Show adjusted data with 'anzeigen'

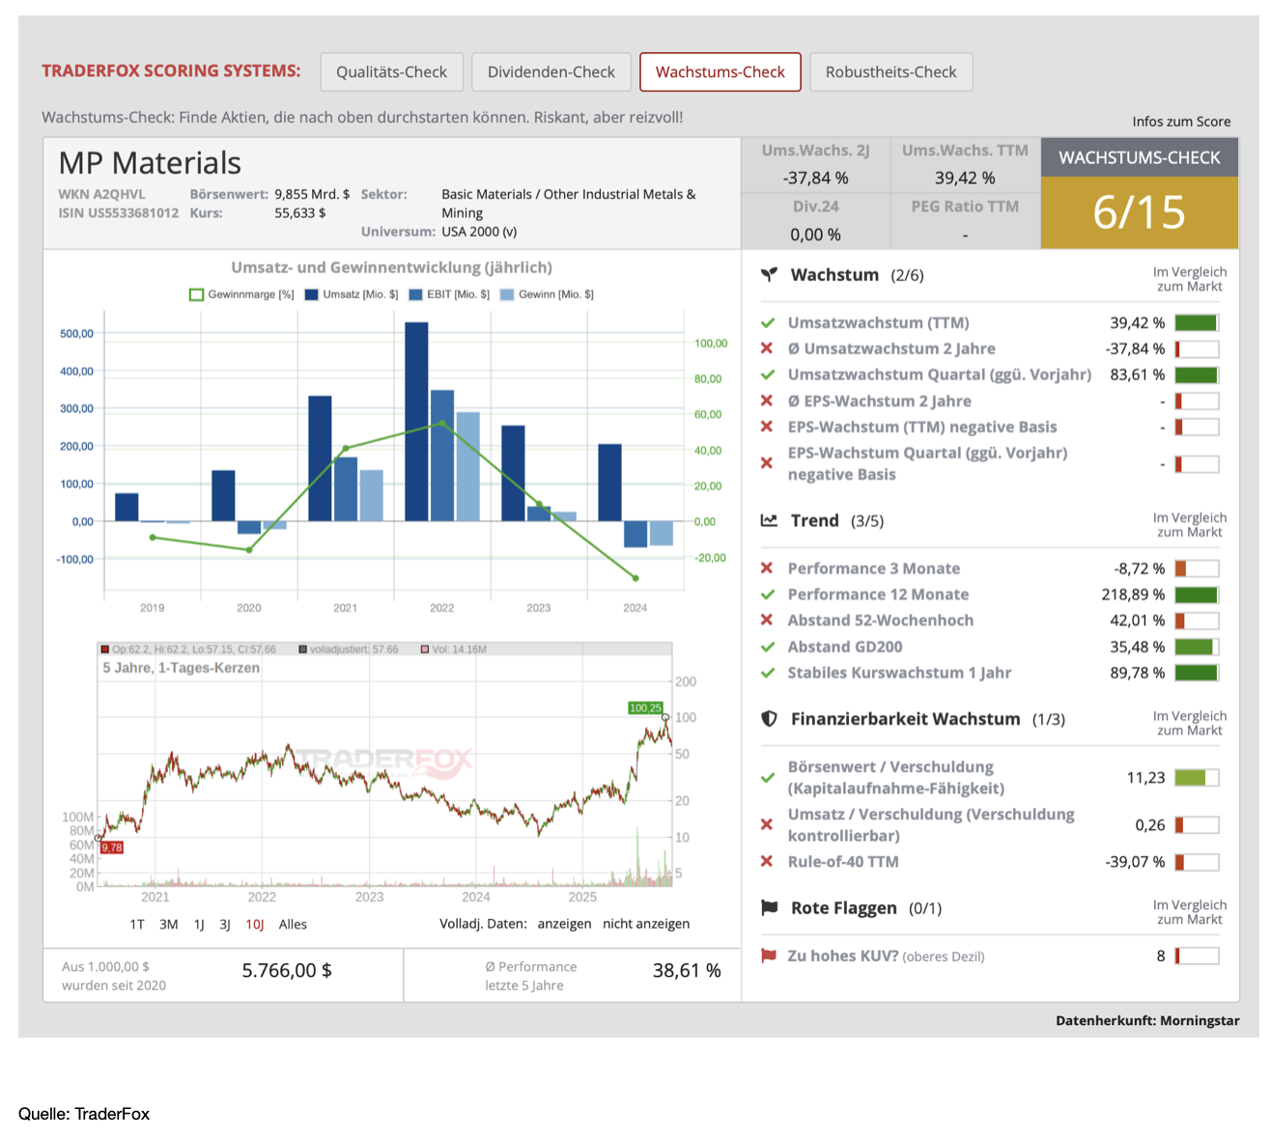(x=564, y=924)
